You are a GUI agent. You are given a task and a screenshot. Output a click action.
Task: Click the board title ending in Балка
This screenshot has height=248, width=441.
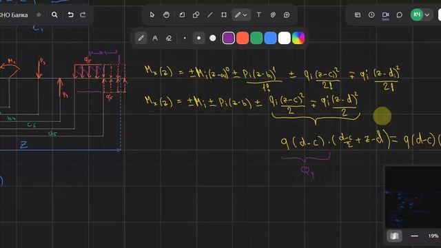(14, 15)
